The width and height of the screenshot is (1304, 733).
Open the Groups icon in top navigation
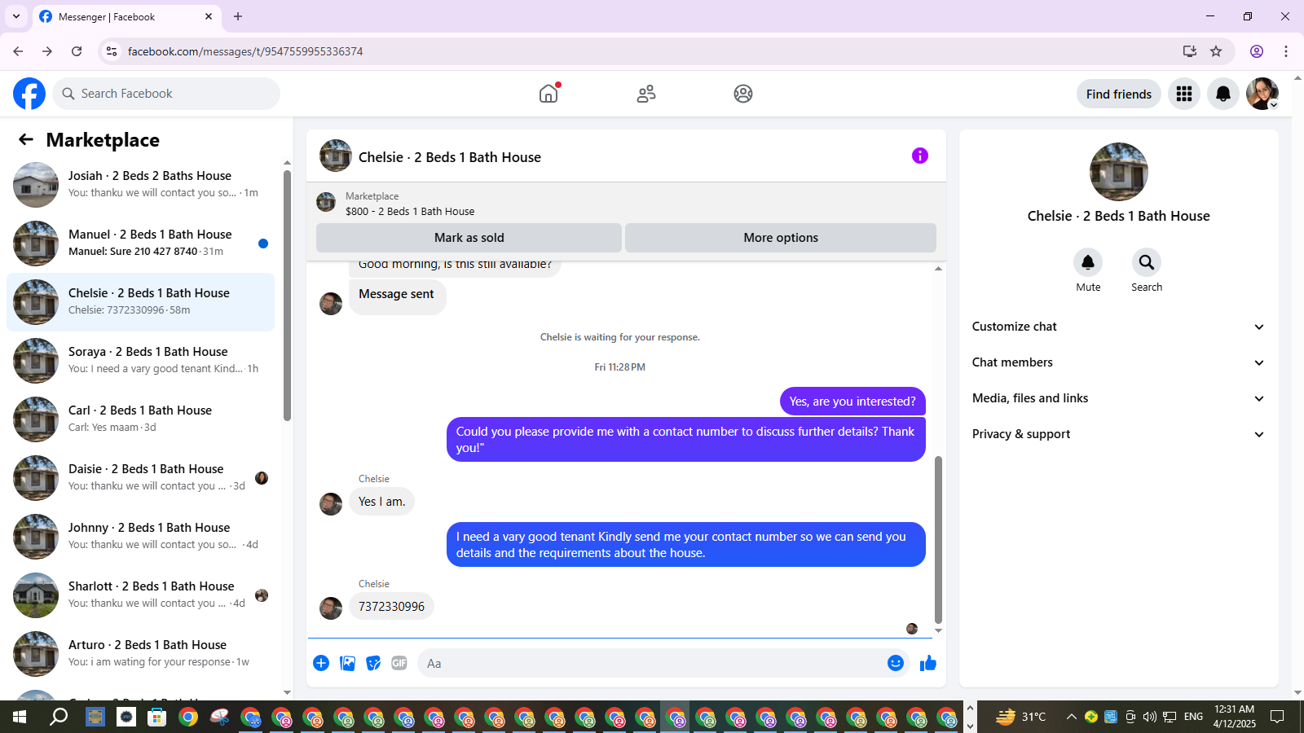(x=743, y=94)
